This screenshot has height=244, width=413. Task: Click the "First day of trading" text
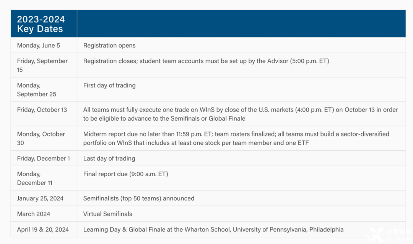109,85
